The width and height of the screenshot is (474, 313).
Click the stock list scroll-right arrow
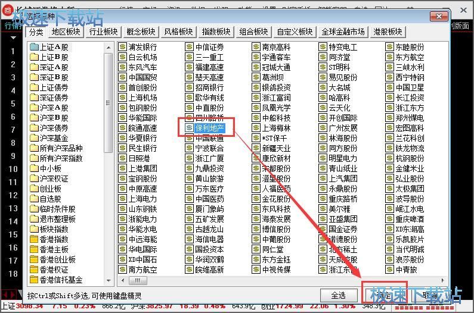(x=443, y=280)
